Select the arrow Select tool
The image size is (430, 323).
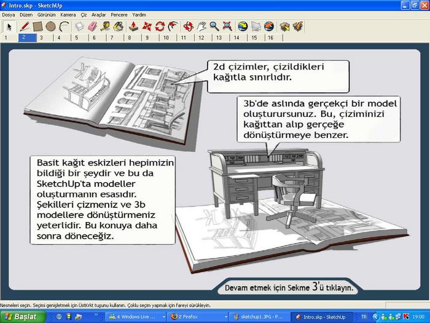tap(9, 26)
